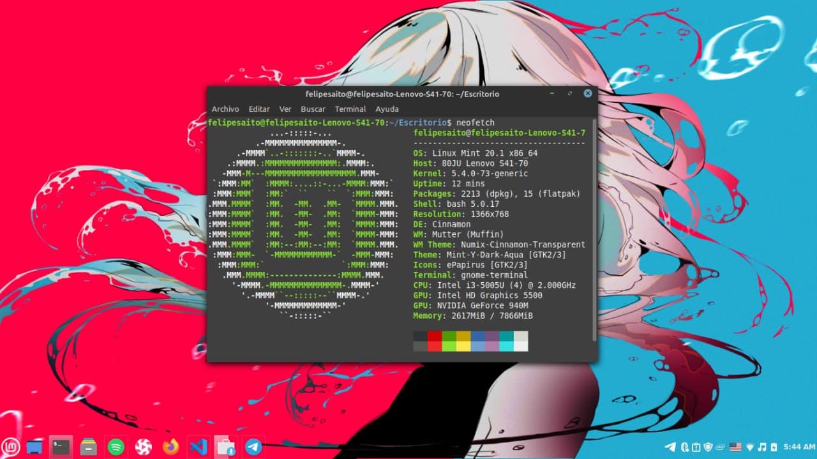Open the Wi-Fi network tray menu
Screen dimensions: 817x459
click(750, 447)
